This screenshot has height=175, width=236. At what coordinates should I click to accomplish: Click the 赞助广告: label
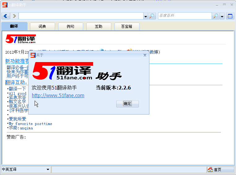pos(16,137)
